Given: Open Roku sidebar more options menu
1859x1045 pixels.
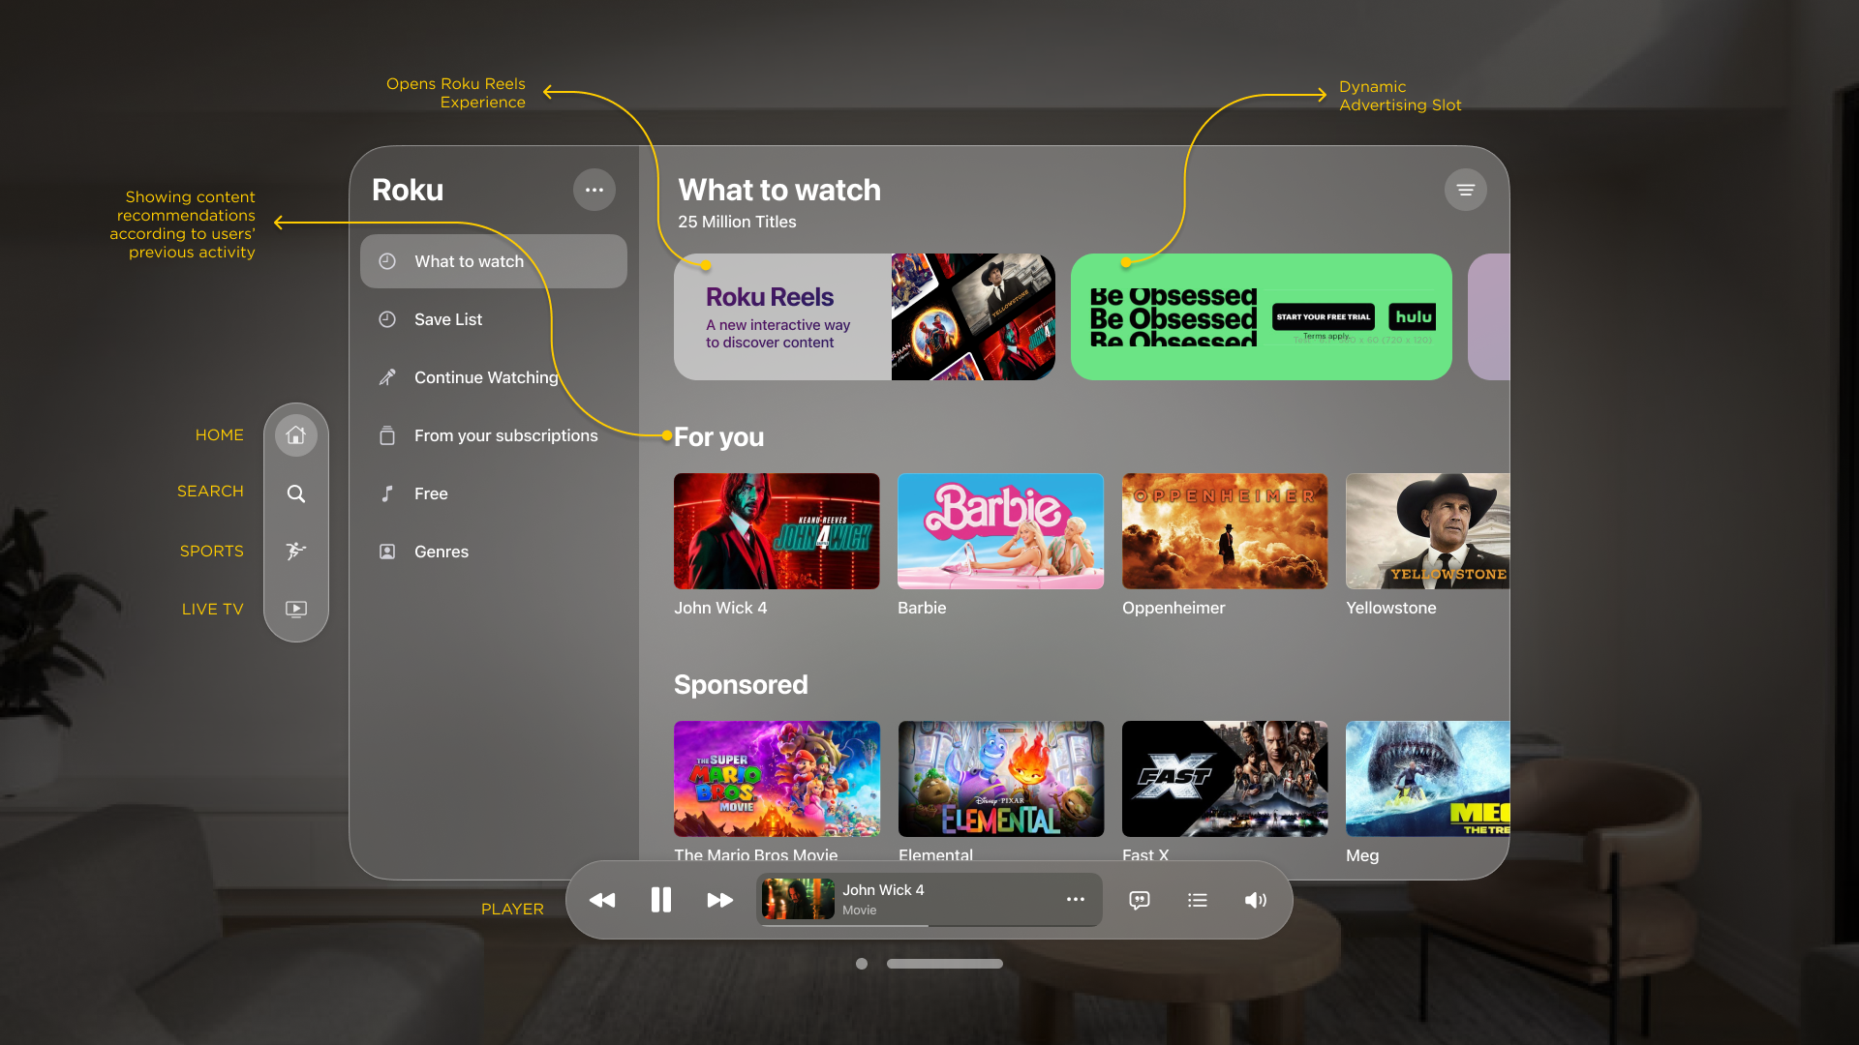Looking at the screenshot, I should [x=594, y=190].
